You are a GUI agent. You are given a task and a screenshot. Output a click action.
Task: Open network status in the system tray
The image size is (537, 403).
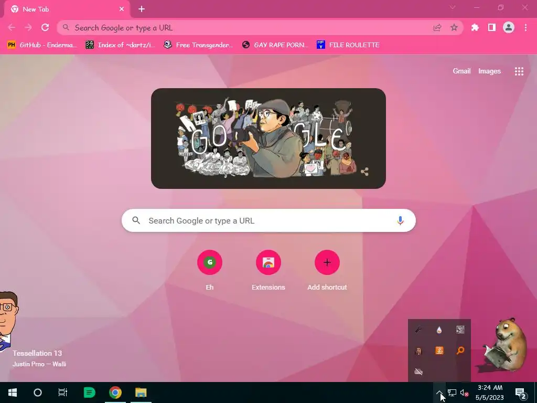coord(452,393)
